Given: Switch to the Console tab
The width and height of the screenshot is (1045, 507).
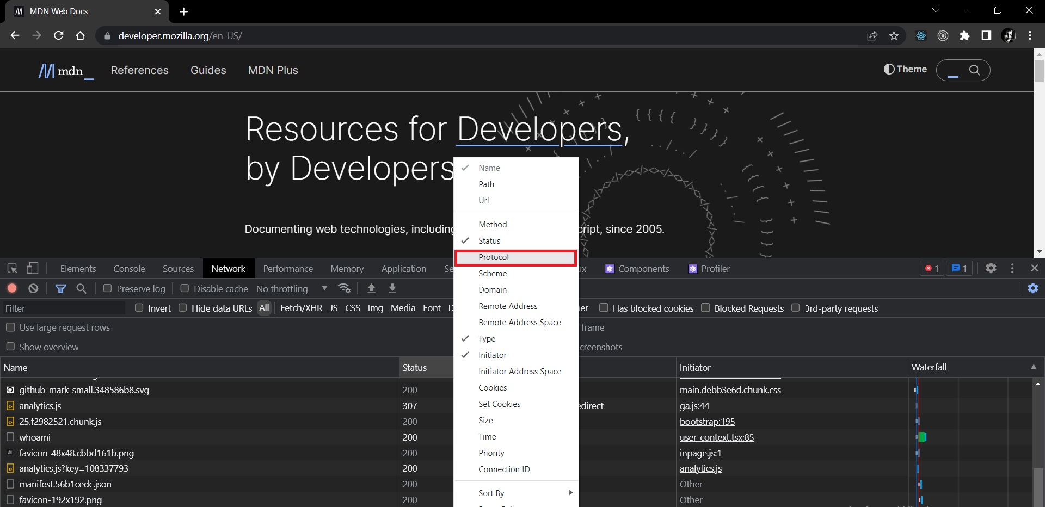Looking at the screenshot, I should tap(129, 269).
